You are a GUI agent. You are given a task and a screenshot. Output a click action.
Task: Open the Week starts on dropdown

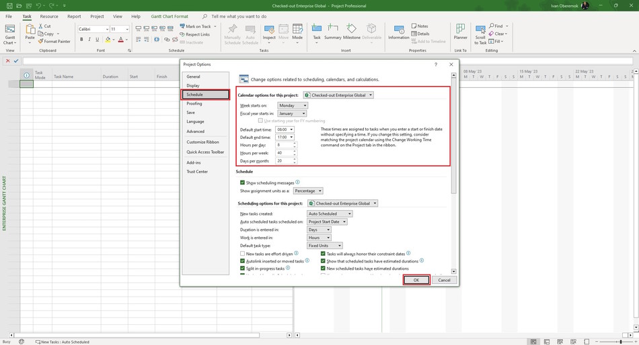coord(293,105)
